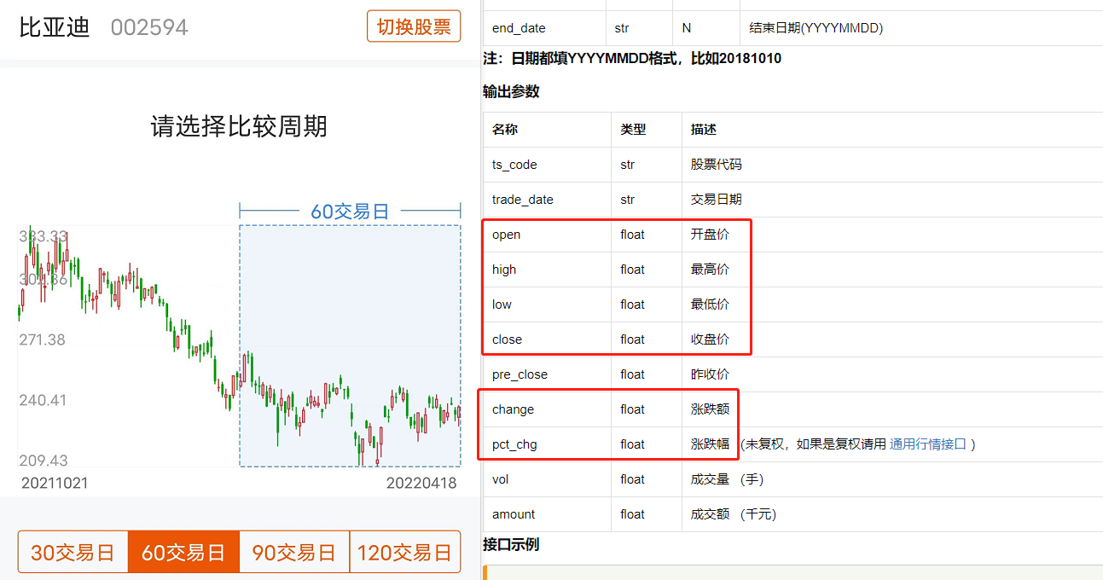Select the open parameter row
Image resolution: width=1103 pixels, height=580 pixels.
click(x=546, y=235)
